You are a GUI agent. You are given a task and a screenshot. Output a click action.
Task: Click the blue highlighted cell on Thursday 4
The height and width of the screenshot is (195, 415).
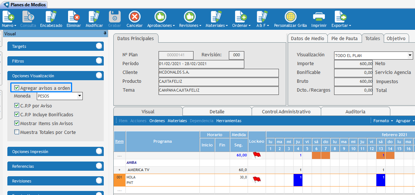point(298,180)
